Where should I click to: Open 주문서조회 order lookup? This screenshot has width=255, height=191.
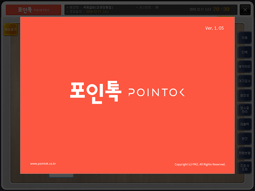[x=245, y=167]
